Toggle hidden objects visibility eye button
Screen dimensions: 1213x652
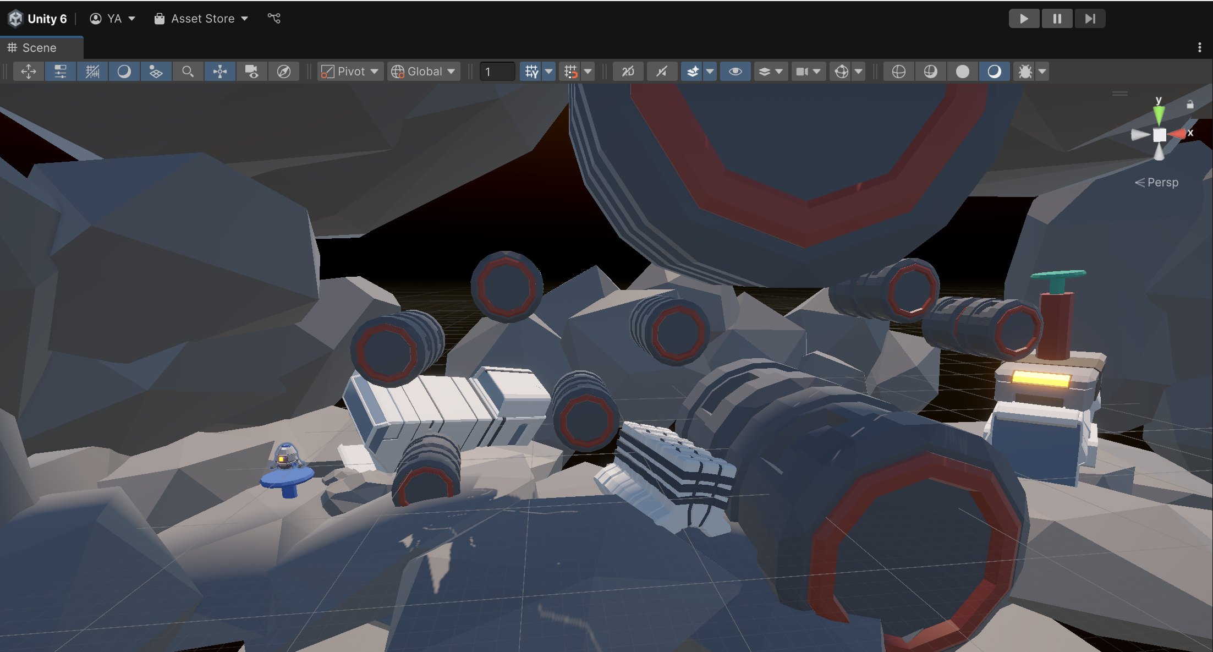pyautogui.click(x=736, y=72)
